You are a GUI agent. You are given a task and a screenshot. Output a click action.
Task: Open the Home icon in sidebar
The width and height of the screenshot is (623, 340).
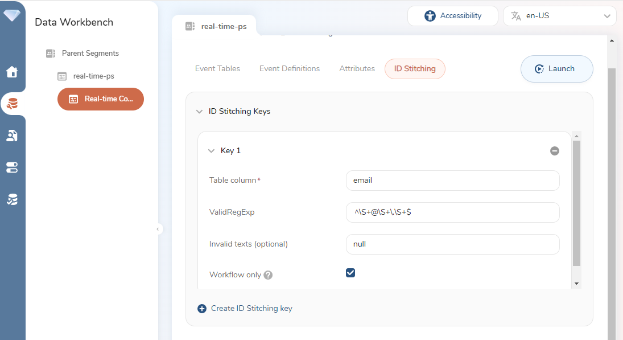[x=12, y=72]
